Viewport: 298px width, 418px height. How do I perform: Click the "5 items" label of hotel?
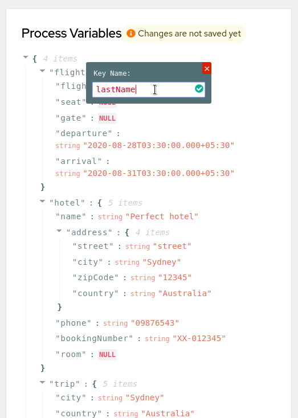(125, 203)
